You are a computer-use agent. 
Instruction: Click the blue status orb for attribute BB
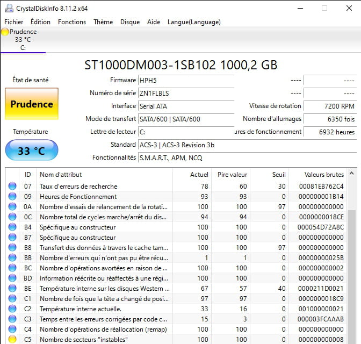point(12,257)
